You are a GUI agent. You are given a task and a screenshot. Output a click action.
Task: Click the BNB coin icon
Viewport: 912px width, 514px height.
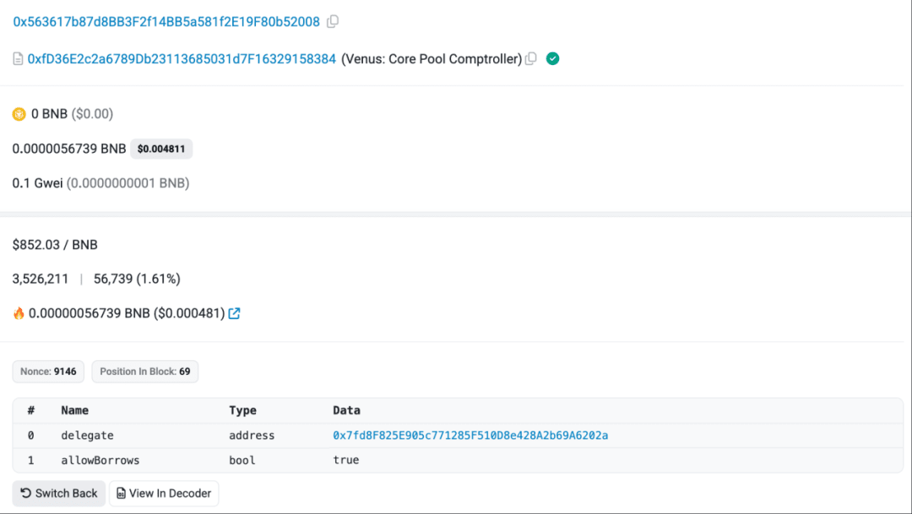(x=19, y=114)
